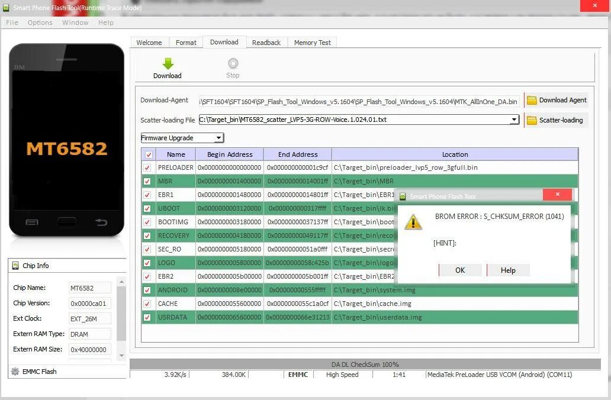Click the Chip Info panel icon
The height and width of the screenshot is (400, 611).
tap(15, 266)
